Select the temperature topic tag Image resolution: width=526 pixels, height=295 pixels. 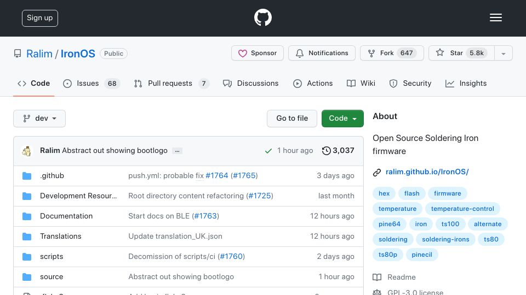pyautogui.click(x=398, y=209)
